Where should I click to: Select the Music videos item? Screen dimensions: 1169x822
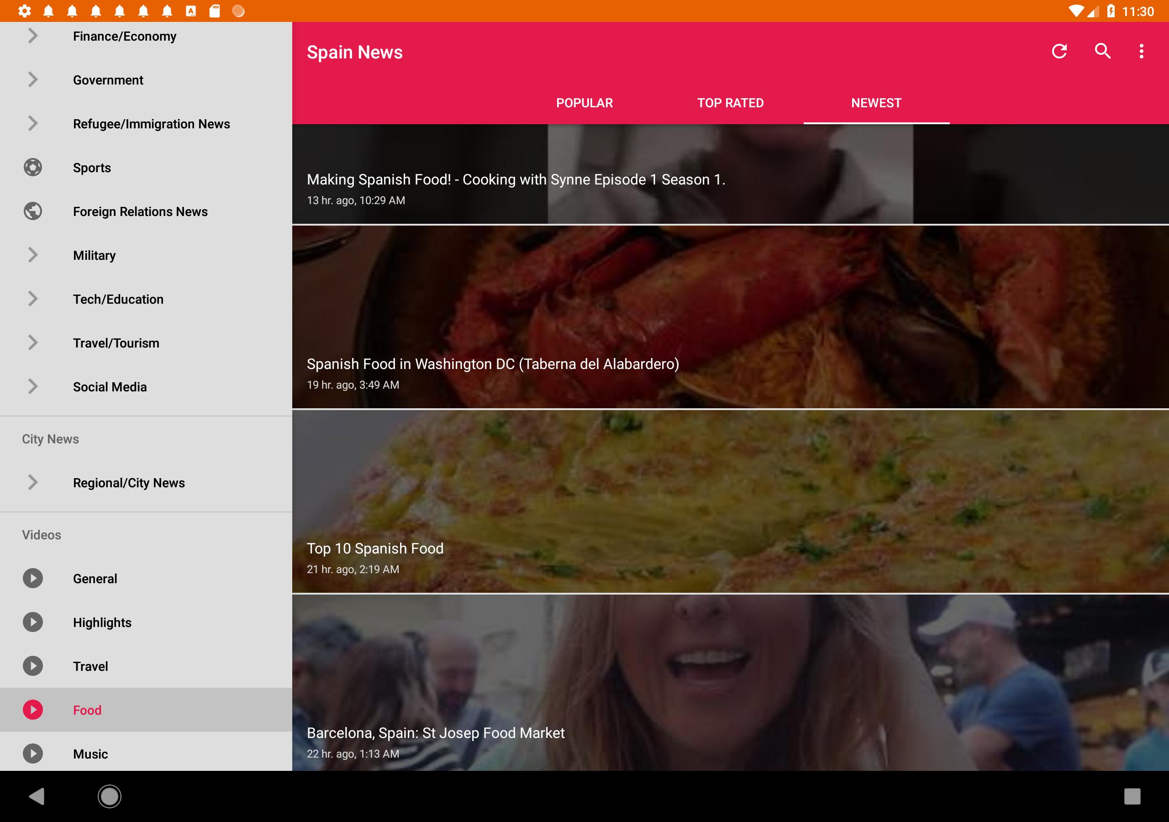click(146, 752)
